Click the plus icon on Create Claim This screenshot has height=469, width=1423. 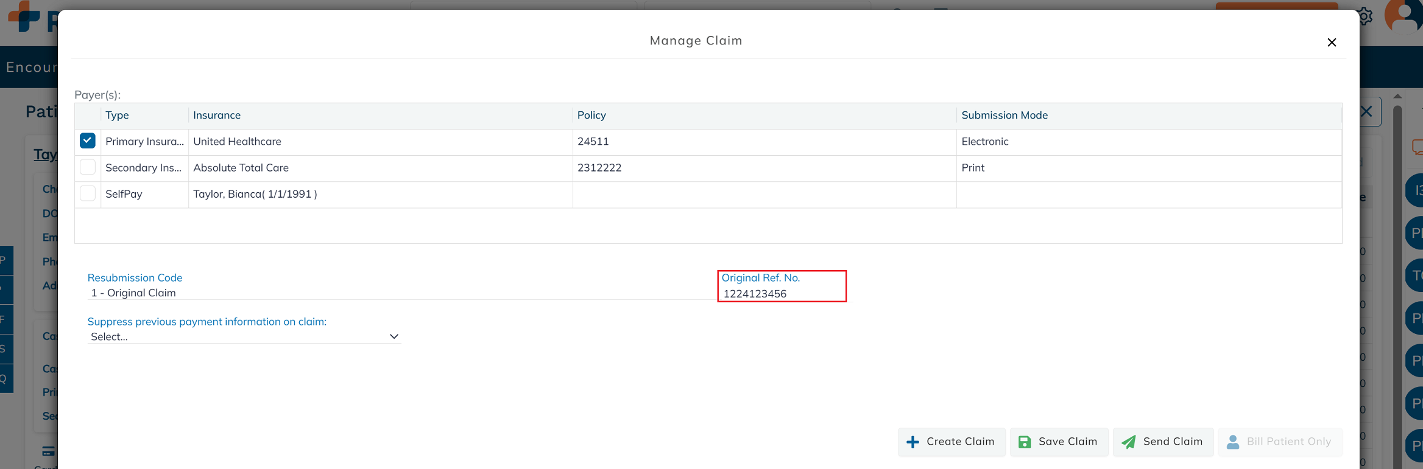click(913, 442)
